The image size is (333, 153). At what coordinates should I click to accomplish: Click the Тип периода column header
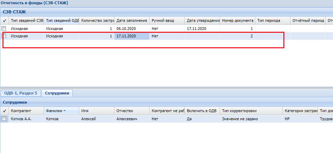pyautogui.click(x=272, y=20)
